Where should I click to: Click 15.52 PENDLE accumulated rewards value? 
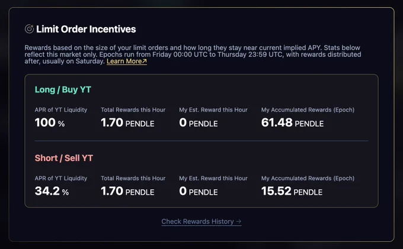point(292,191)
